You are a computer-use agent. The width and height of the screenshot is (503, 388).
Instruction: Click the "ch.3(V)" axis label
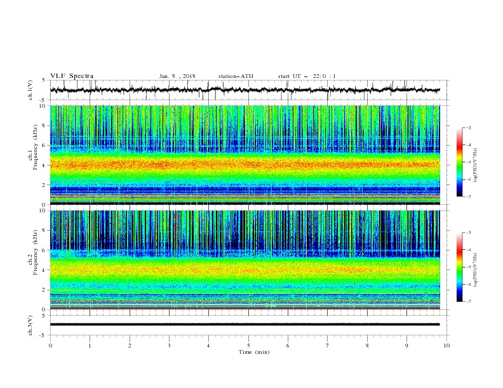click(x=30, y=325)
